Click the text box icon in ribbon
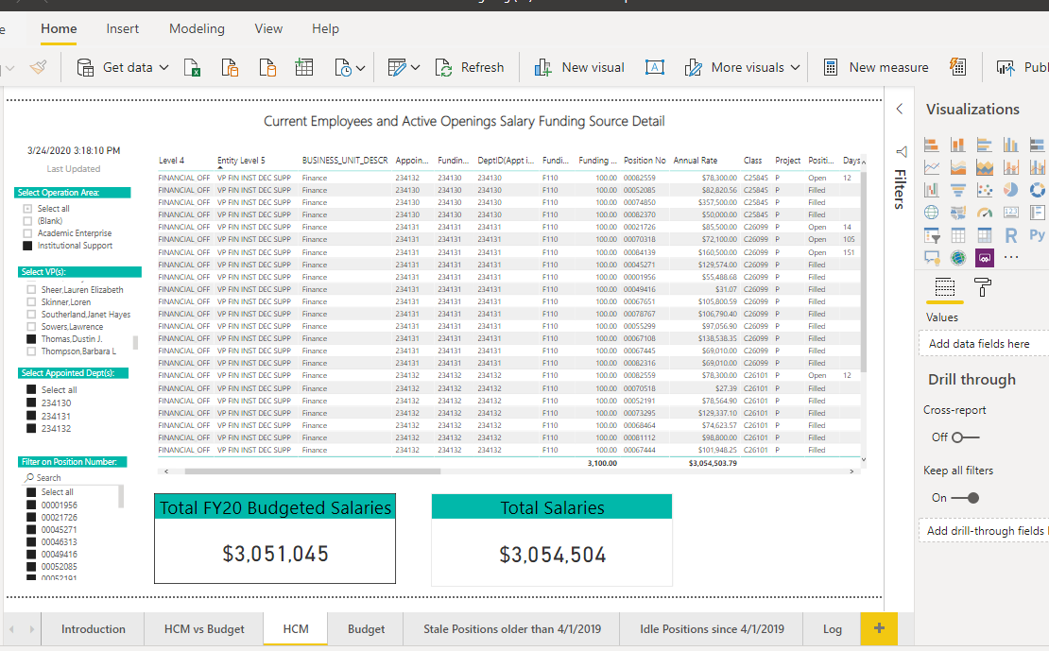This screenshot has width=1049, height=651. tap(654, 68)
